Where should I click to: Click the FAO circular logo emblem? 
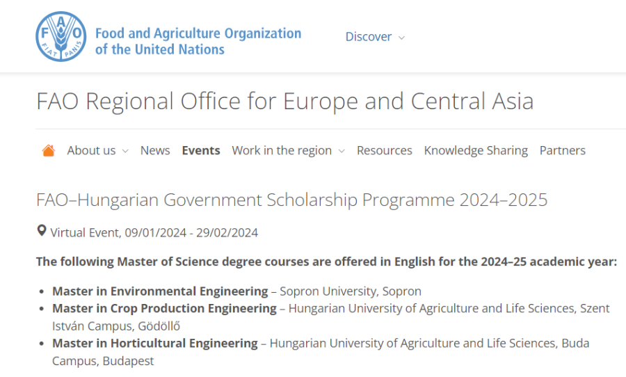pyautogui.click(x=61, y=36)
